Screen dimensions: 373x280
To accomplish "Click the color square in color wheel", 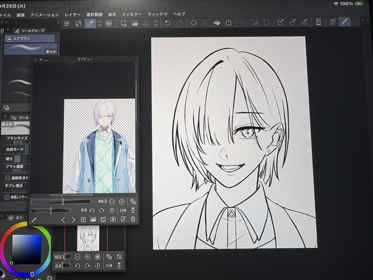I will tap(26, 249).
